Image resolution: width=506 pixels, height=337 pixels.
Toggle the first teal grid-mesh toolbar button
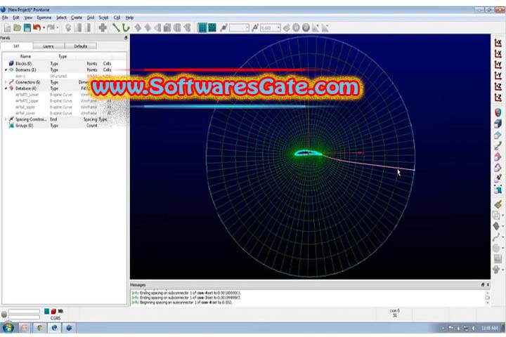[202, 28]
